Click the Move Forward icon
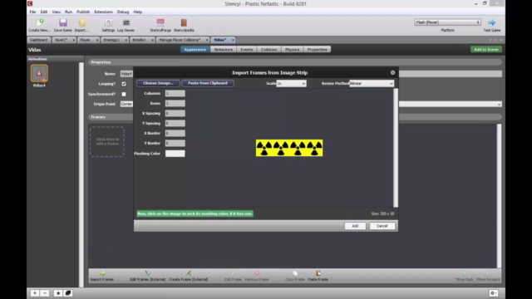Image resolution: width=532 pixels, height=299 pixels. pyautogui.click(x=488, y=273)
